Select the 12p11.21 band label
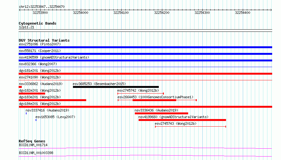 (27, 27)
